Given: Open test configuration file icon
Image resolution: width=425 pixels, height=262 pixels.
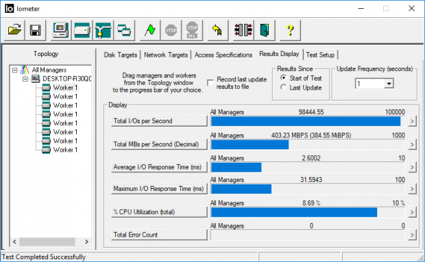Looking at the screenshot, I should 14,30.
